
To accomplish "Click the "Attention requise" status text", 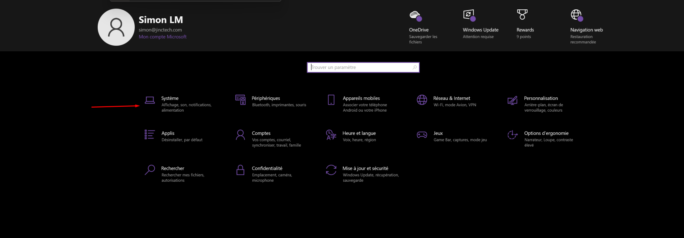I will 478,37.
